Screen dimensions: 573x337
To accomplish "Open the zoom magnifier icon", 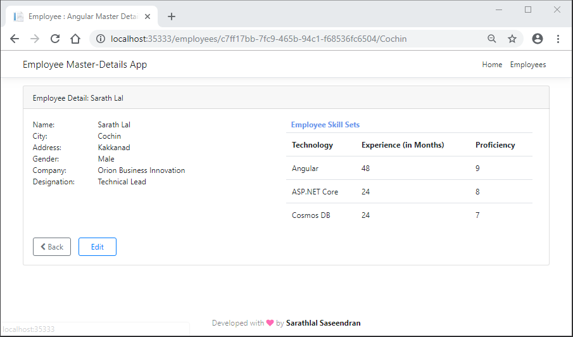I will (492, 39).
